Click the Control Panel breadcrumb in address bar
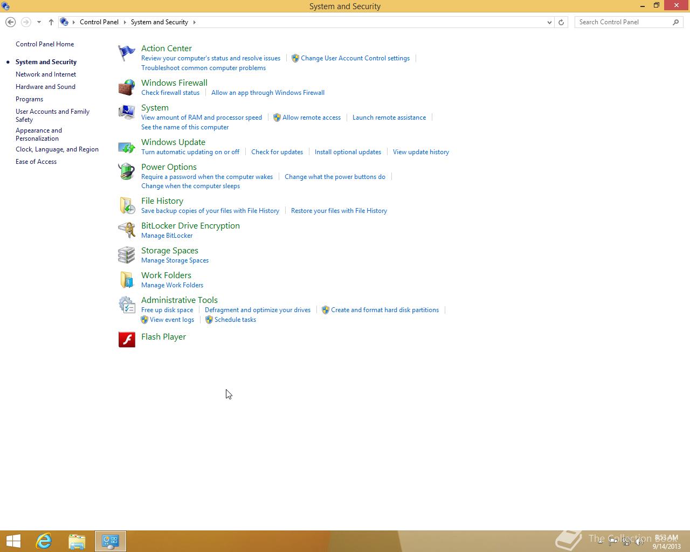 click(x=99, y=22)
